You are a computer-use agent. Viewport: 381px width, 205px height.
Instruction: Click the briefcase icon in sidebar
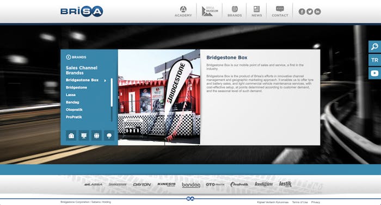pyautogui.click(x=71, y=135)
